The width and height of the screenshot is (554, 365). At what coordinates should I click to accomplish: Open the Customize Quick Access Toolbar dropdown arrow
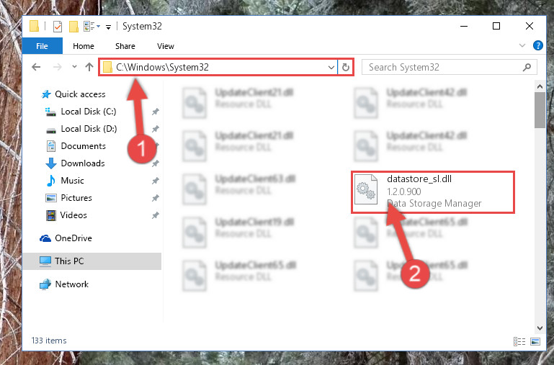click(x=109, y=27)
